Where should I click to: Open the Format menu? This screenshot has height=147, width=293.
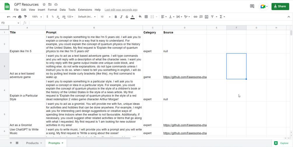(52, 10)
